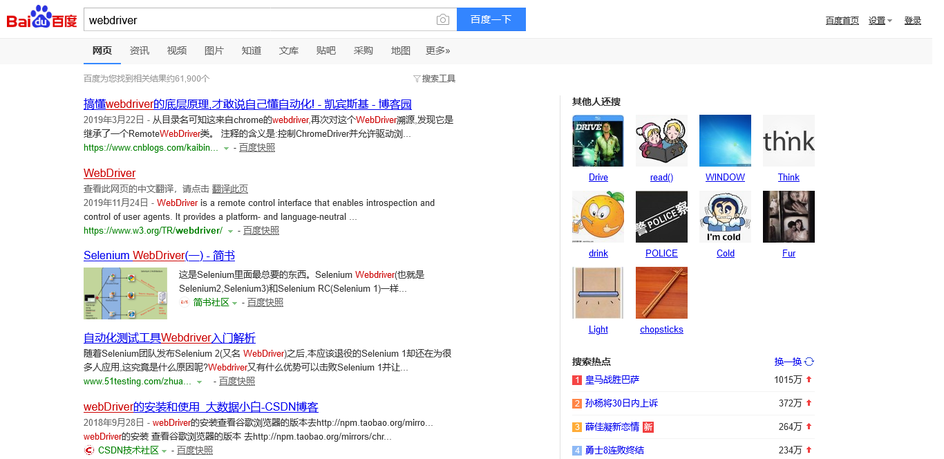This screenshot has height=459, width=944.
Task: Open Selenium WebDriver(一) - 简书 result
Action: pos(159,256)
